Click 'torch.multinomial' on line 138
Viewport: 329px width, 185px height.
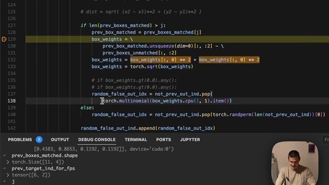pos(125,101)
